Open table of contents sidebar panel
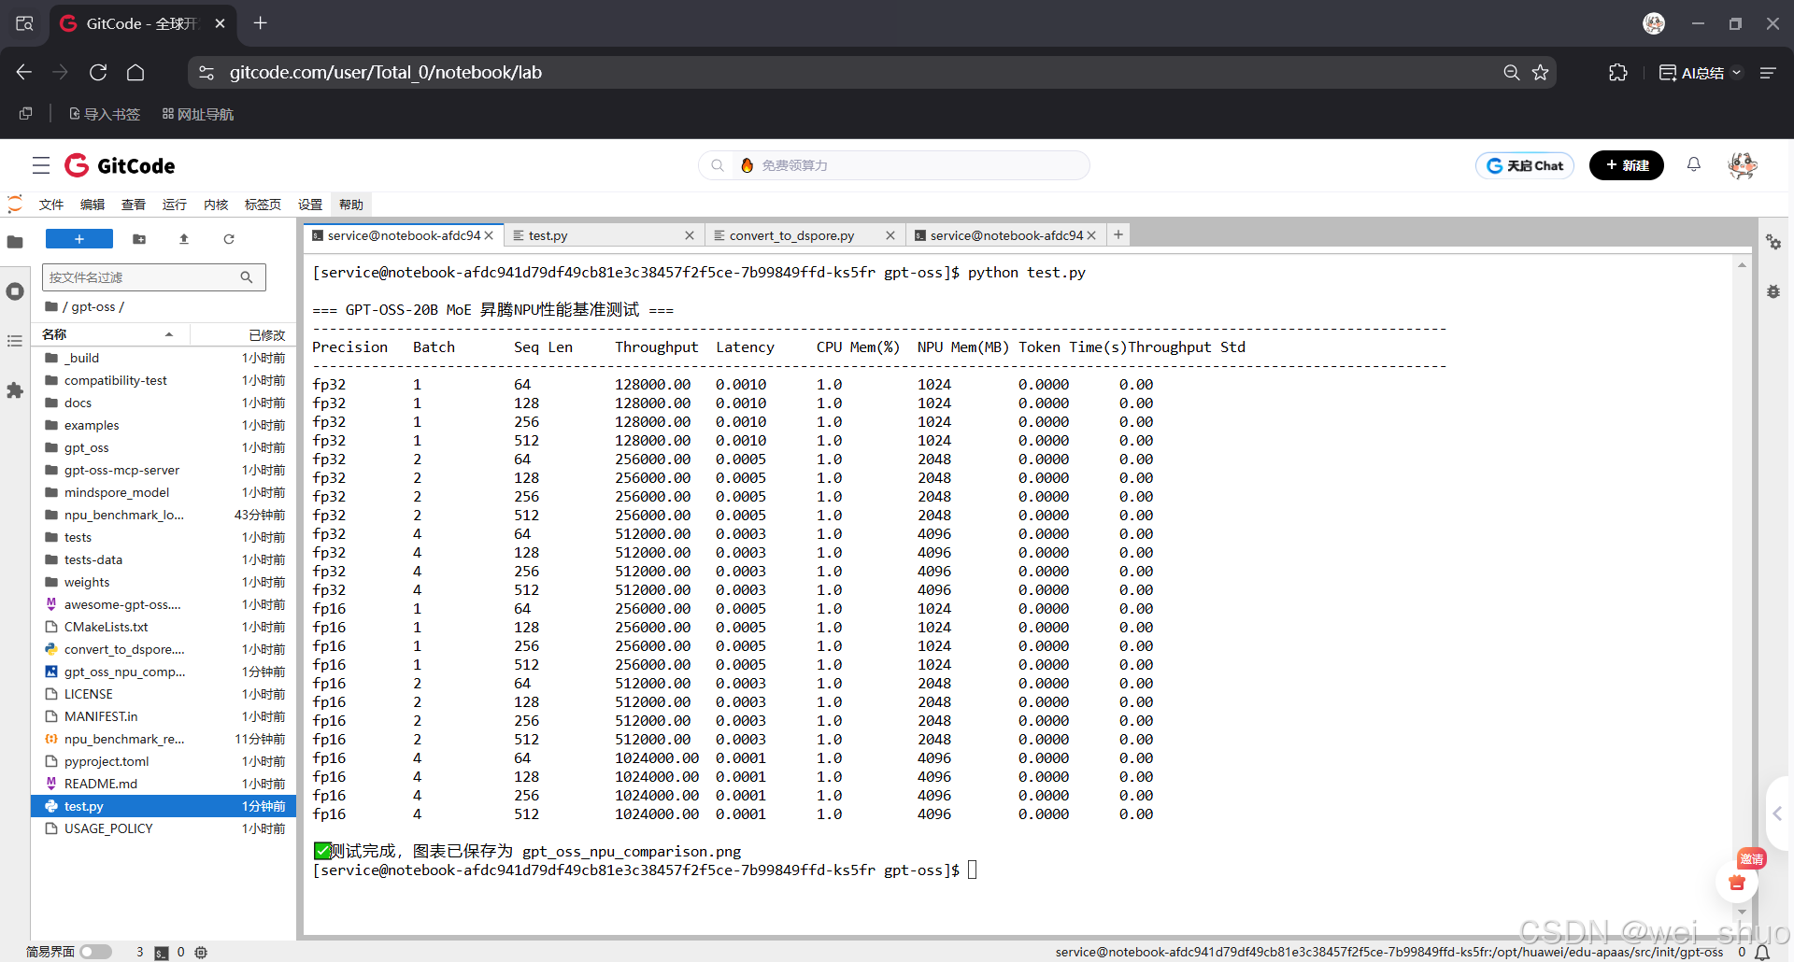The image size is (1794, 962). coord(15,341)
